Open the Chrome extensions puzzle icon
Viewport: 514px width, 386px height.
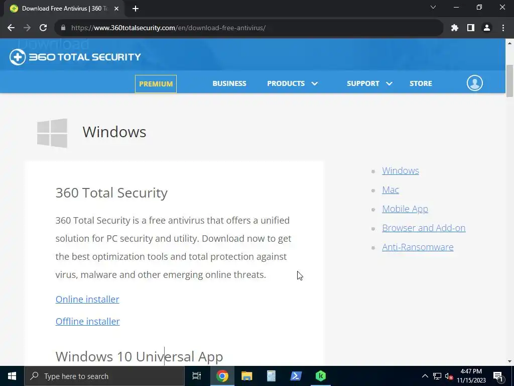[x=454, y=28]
